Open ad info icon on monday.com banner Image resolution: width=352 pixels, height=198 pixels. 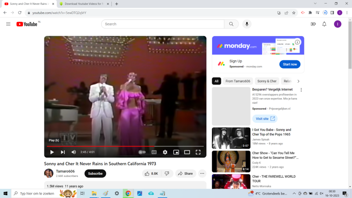(x=297, y=42)
